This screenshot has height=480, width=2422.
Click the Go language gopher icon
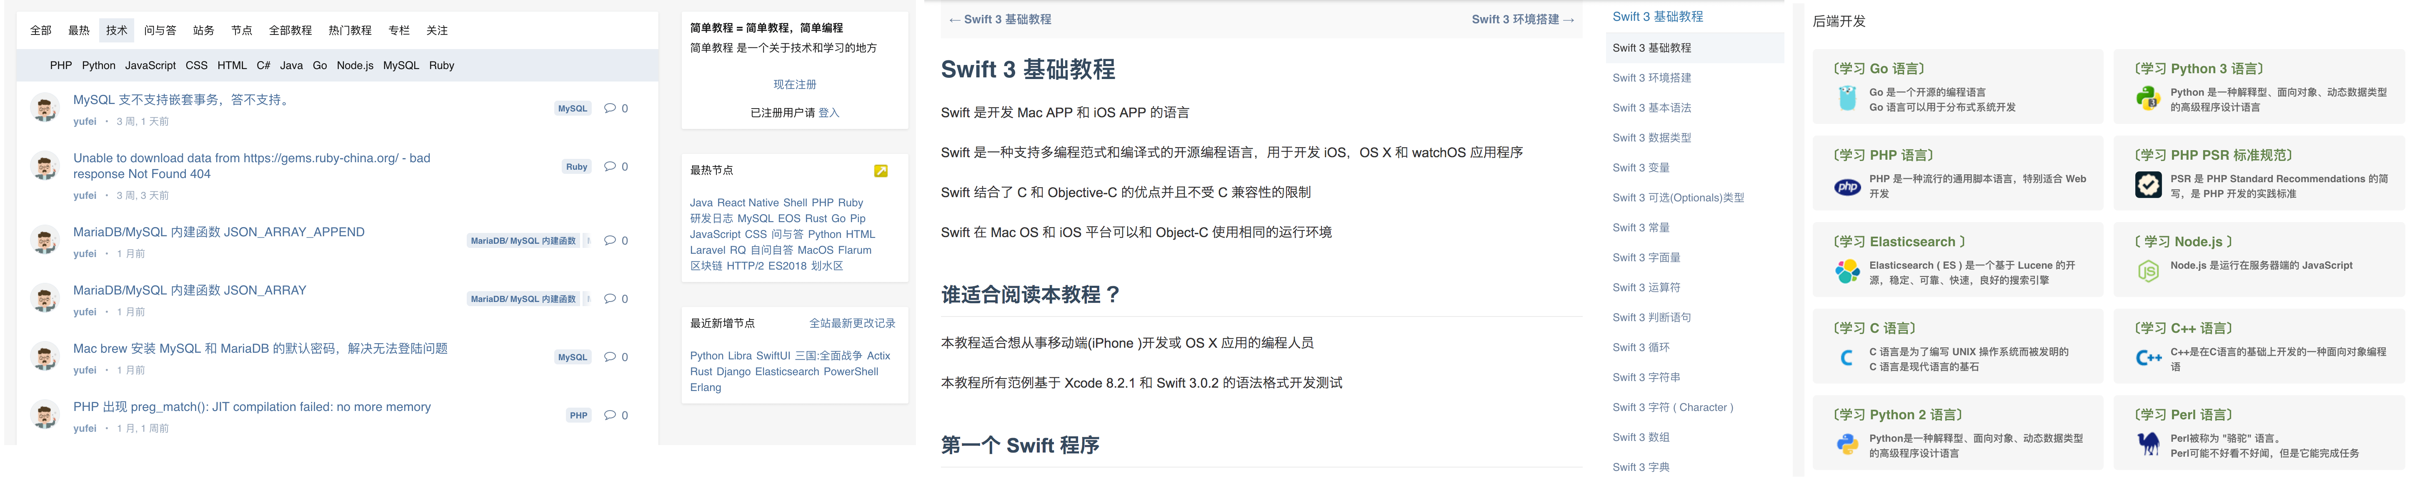pos(1847,99)
